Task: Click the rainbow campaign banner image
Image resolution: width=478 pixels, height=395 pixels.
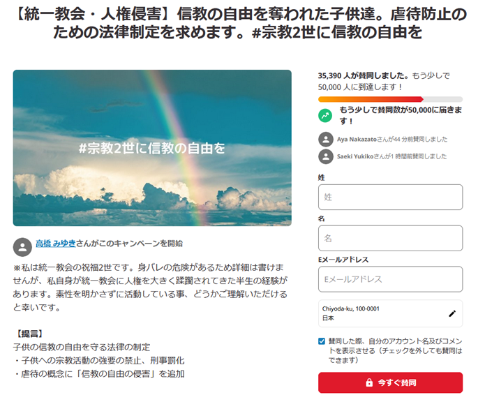Action: (152, 148)
